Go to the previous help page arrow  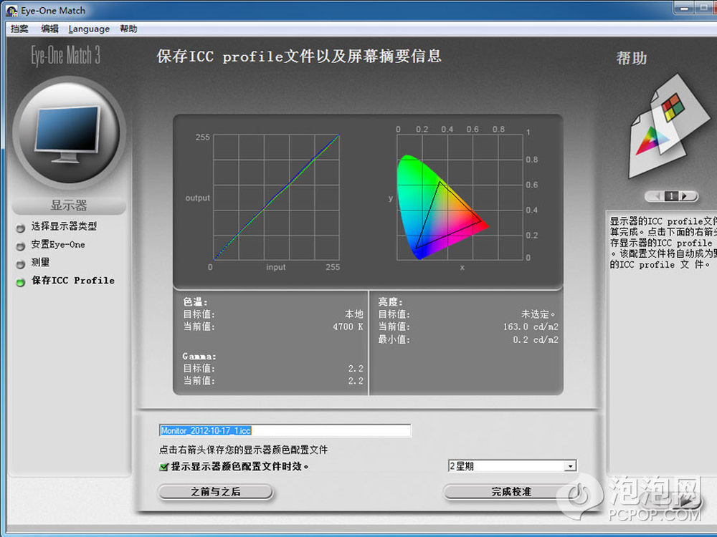click(x=657, y=196)
